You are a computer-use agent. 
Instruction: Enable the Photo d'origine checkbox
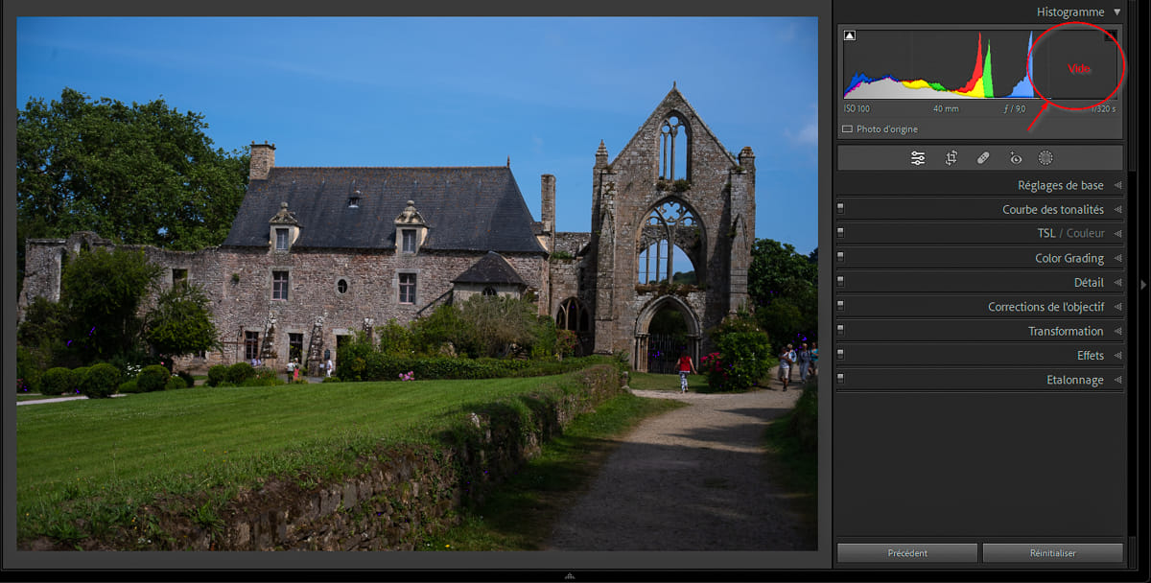(847, 129)
